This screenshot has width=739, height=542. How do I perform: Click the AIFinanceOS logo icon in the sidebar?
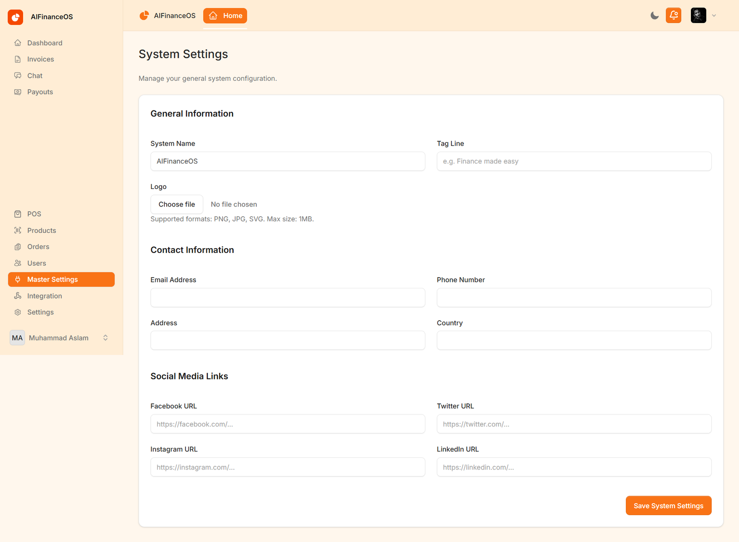15,17
